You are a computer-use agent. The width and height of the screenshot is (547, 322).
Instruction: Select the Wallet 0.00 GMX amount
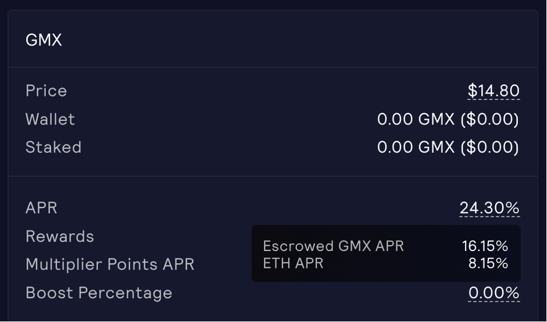416,120
